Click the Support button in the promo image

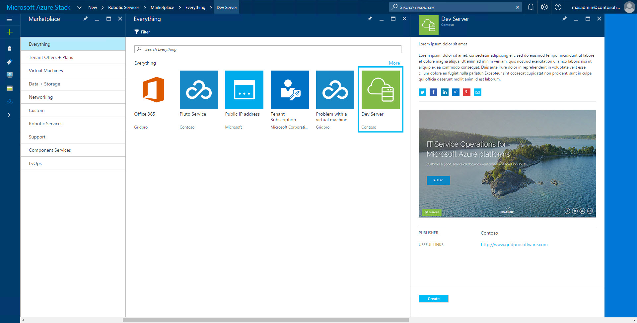[432, 212]
